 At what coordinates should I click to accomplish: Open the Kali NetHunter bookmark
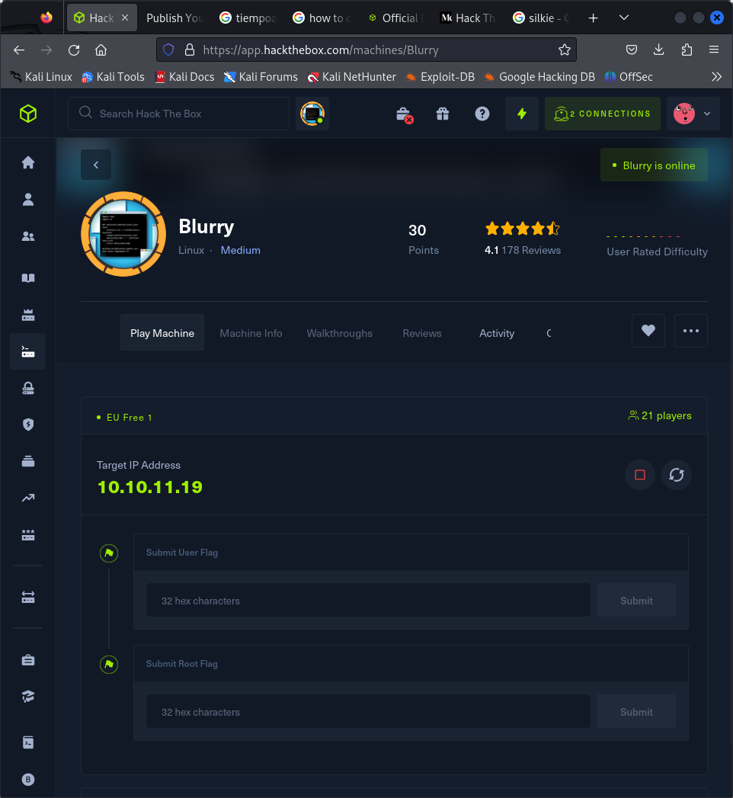point(352,77)
